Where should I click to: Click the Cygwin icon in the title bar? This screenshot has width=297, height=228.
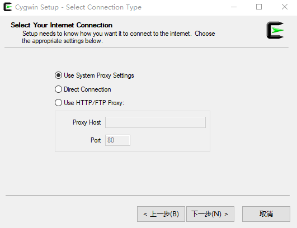pos(8,7)
